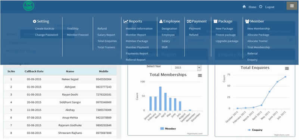
Task: Click the green gym logo
Action: click(29, 6)
